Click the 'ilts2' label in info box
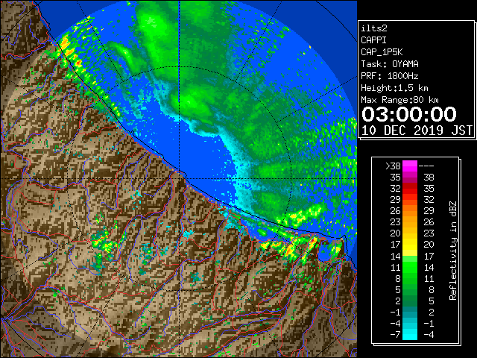Screen dimensions: 477x358 [374, 28]
